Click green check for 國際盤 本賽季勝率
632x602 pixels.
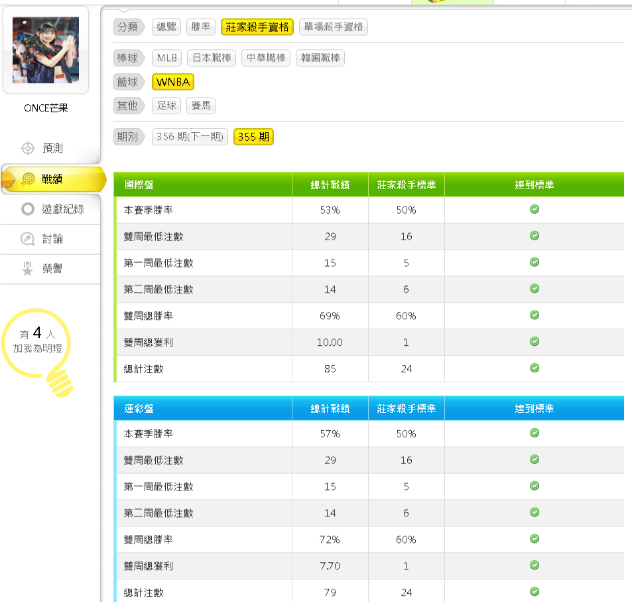[535, 209]
